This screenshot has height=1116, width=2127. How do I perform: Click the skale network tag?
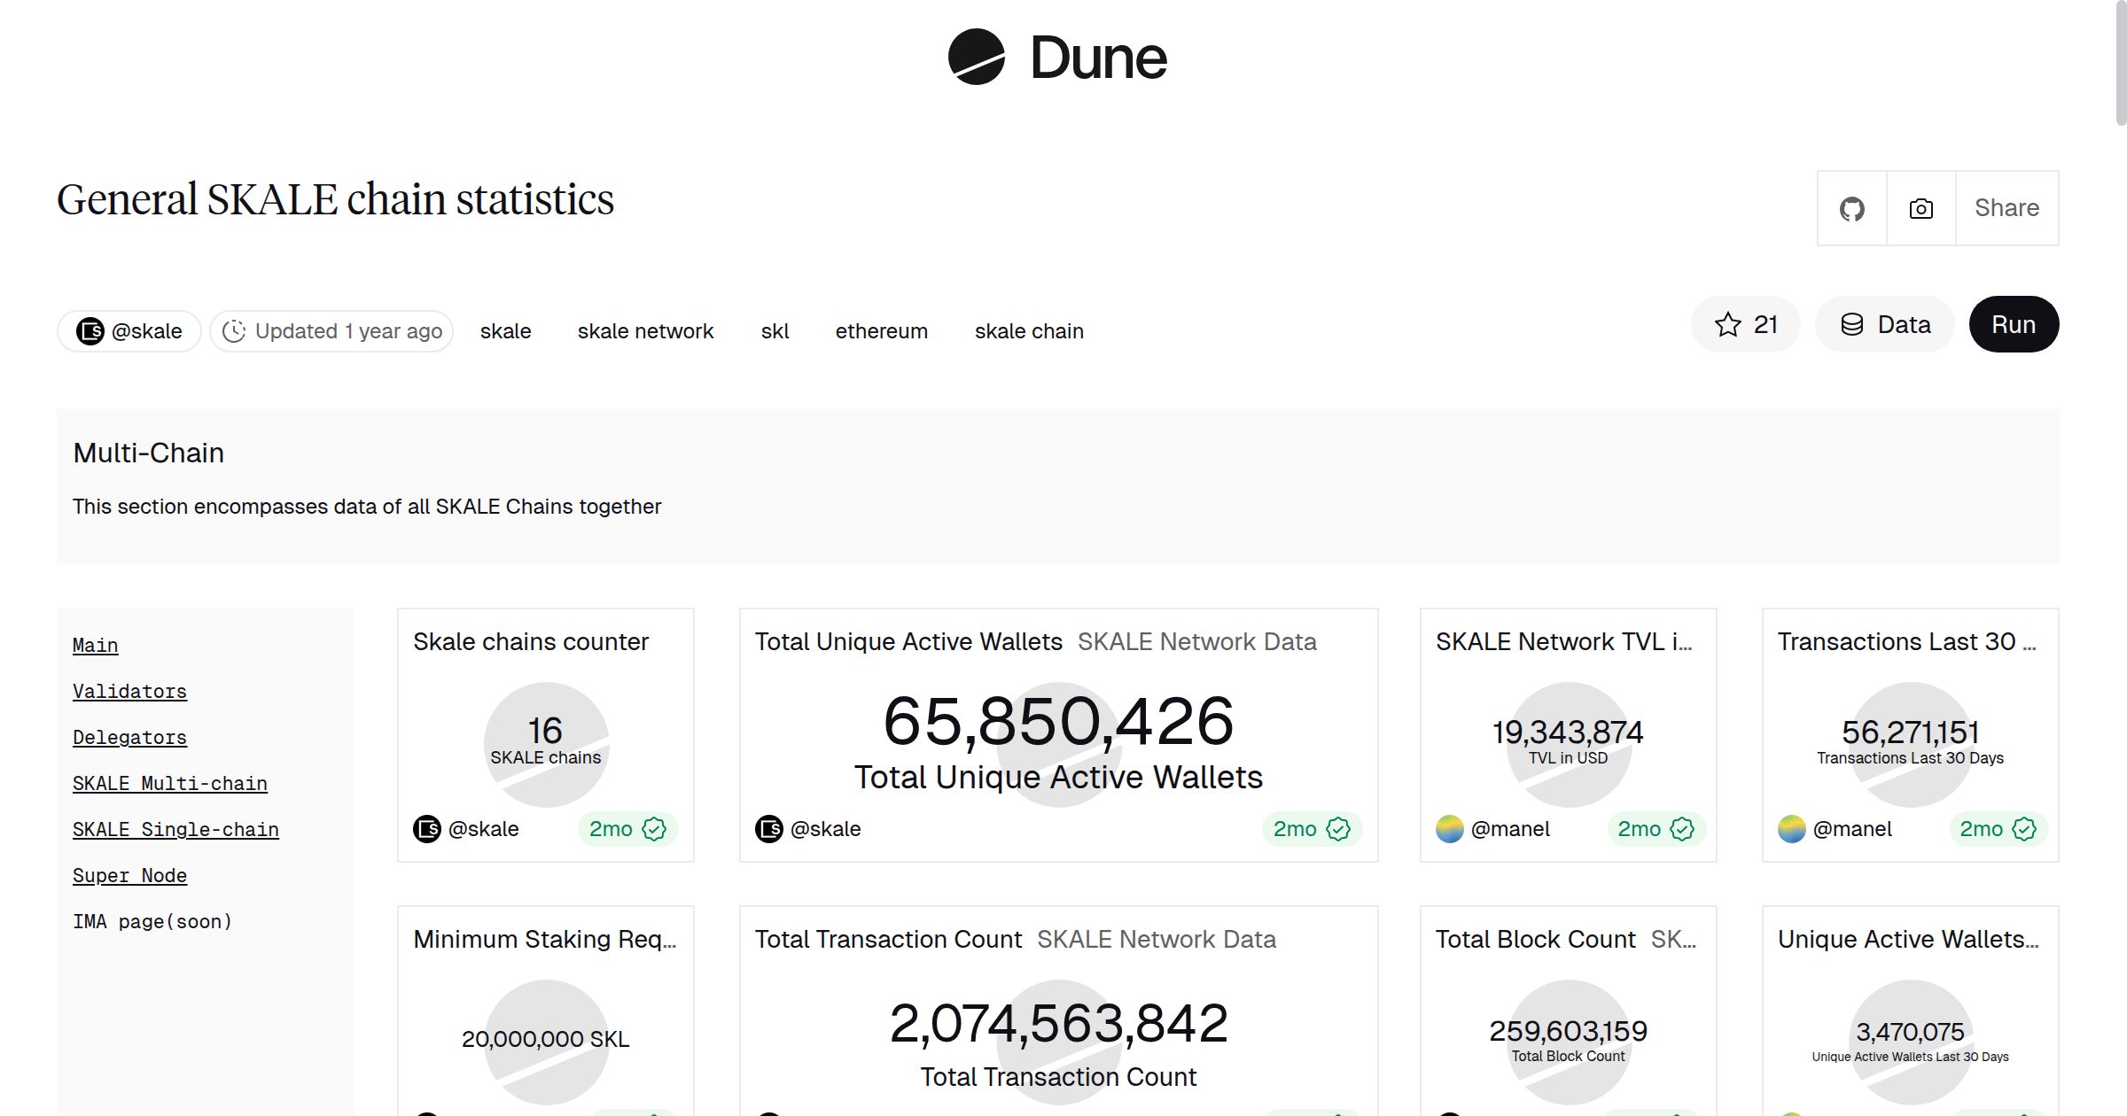tap(646, 330)
